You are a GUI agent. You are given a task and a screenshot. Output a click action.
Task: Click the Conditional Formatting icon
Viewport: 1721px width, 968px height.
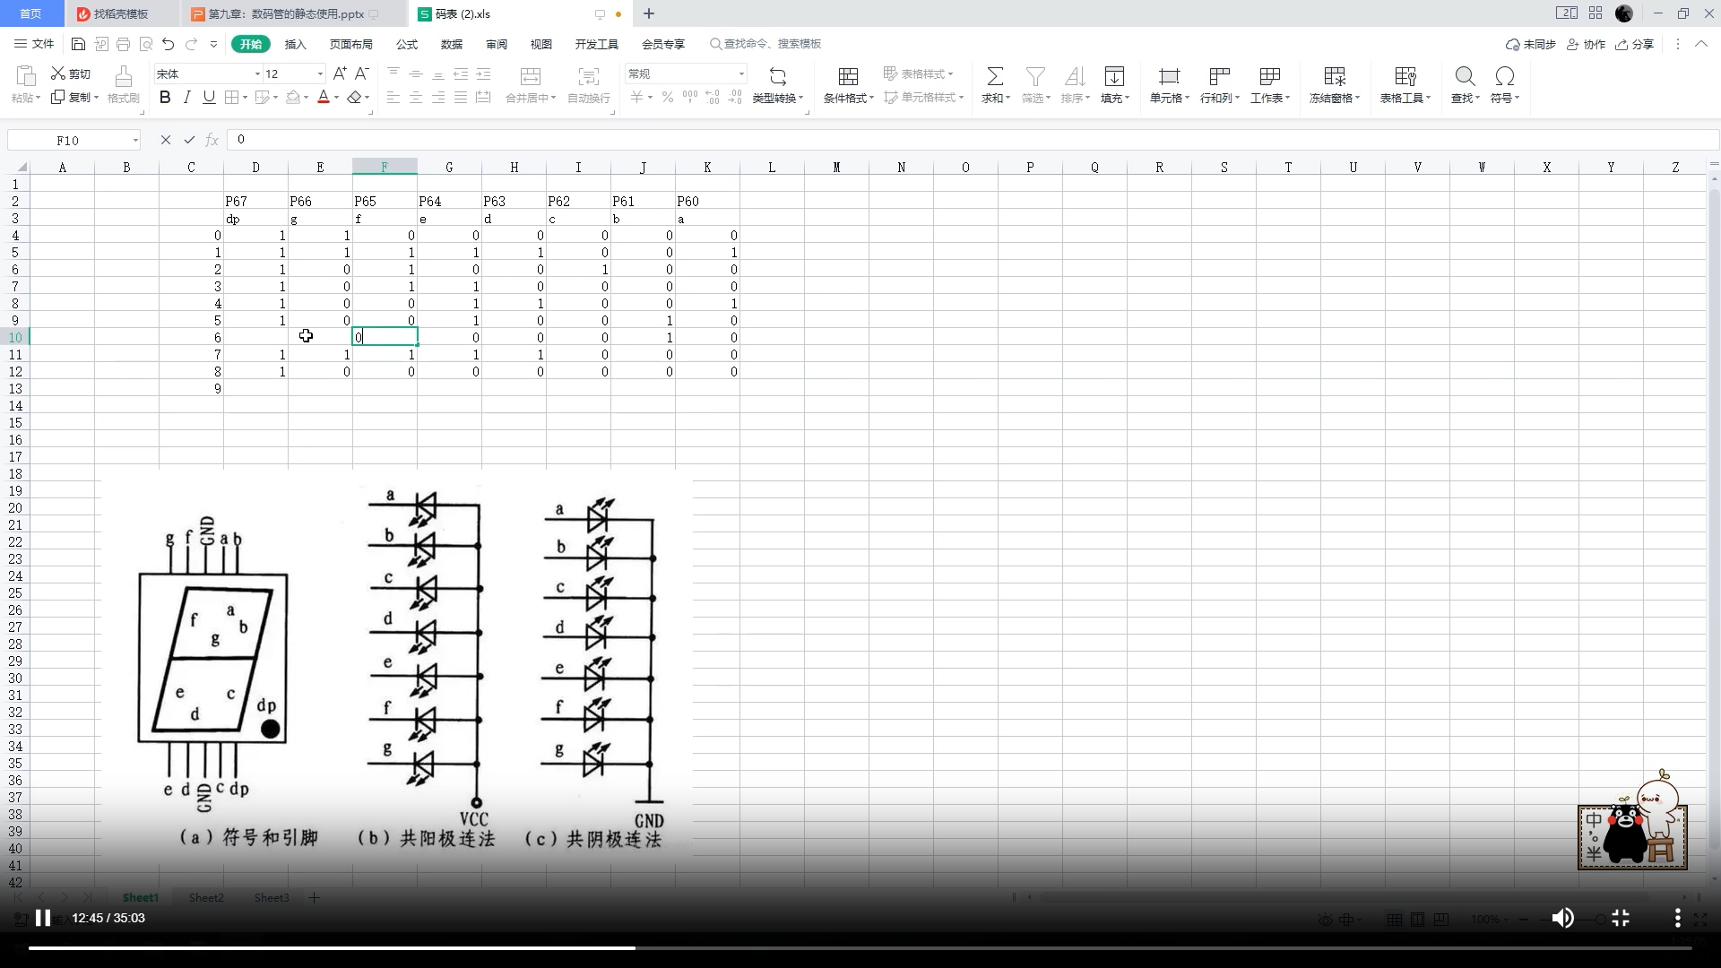848,76
